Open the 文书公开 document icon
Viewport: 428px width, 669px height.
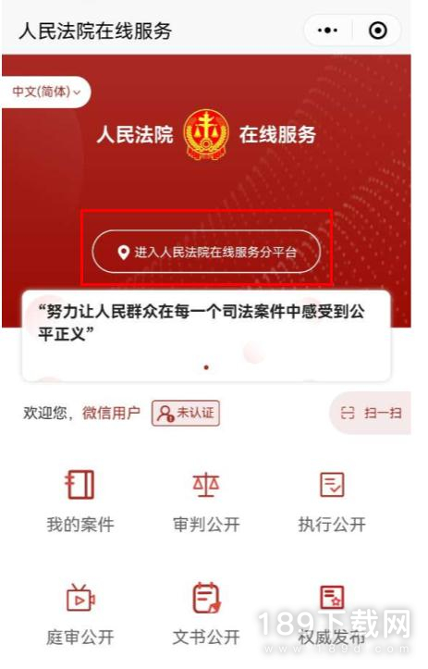[207, 598]
